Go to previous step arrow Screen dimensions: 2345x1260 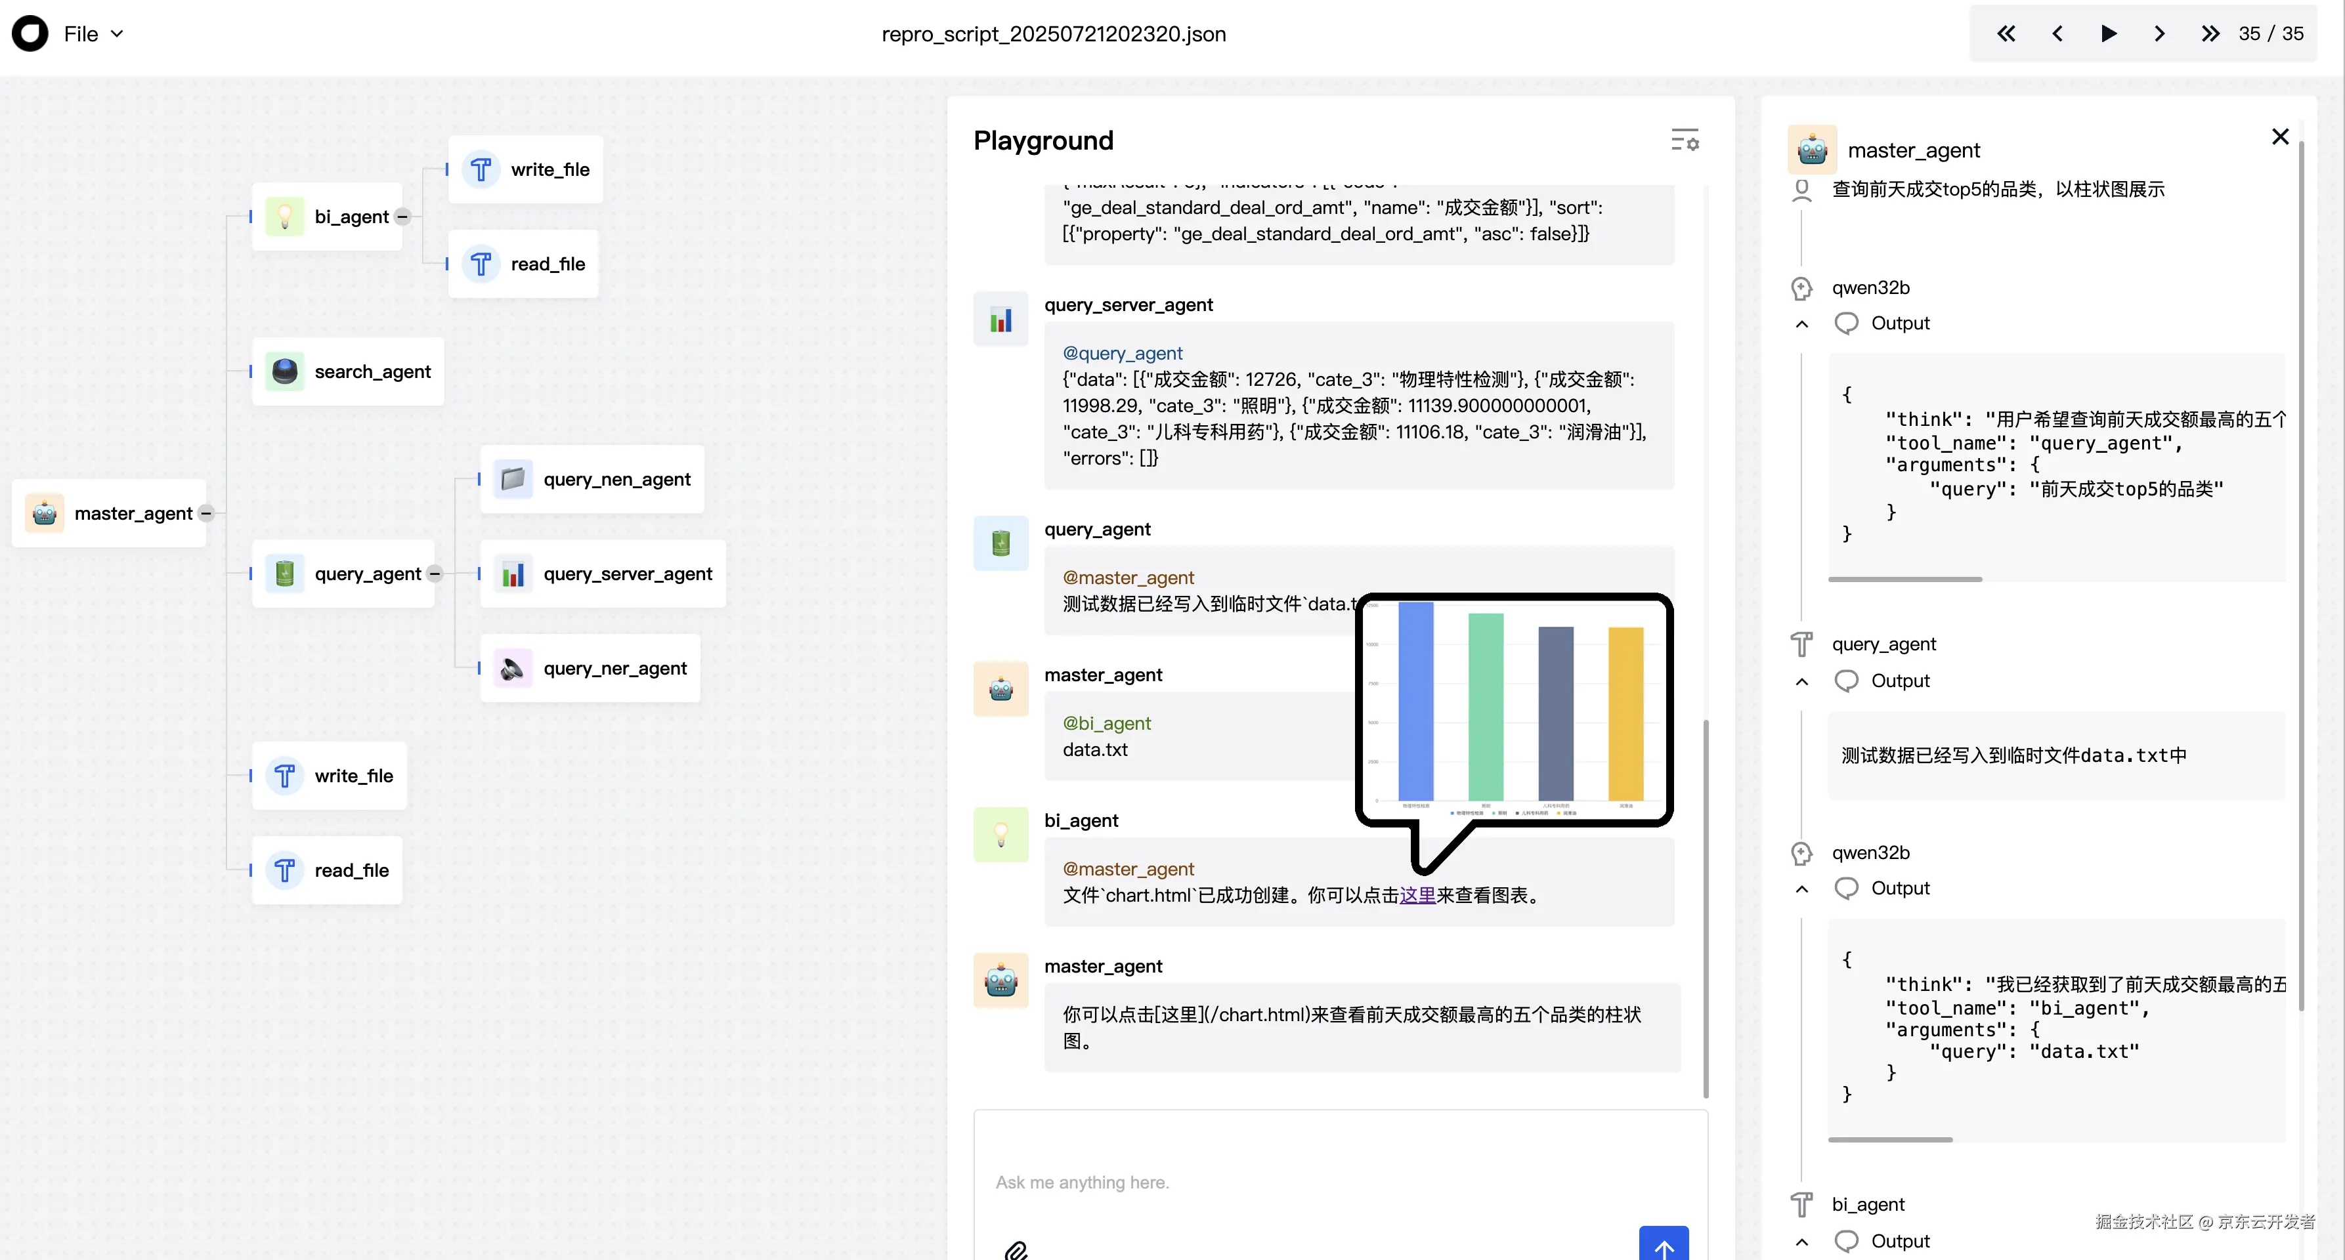(2057, 33)
